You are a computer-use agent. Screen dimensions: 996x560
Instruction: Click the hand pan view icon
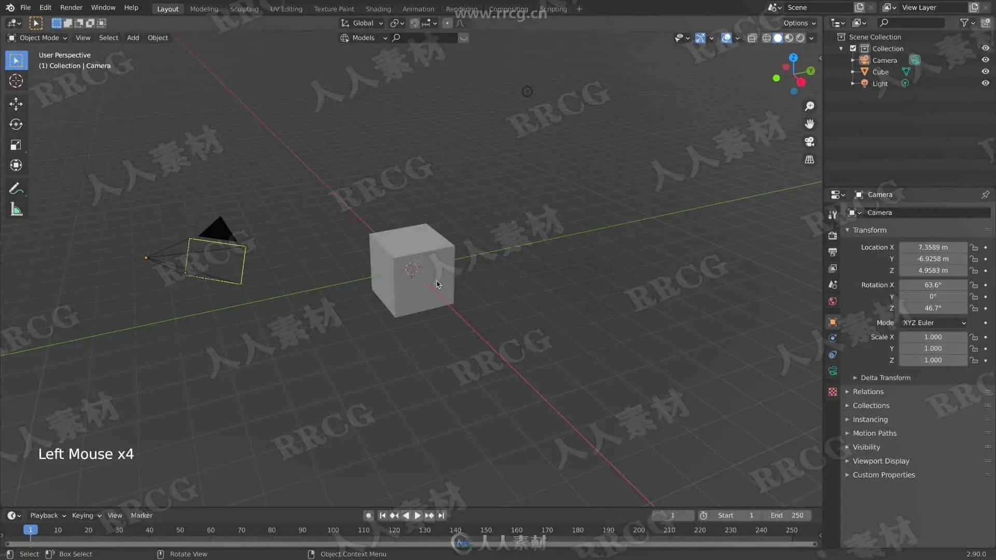coord(809,124)
